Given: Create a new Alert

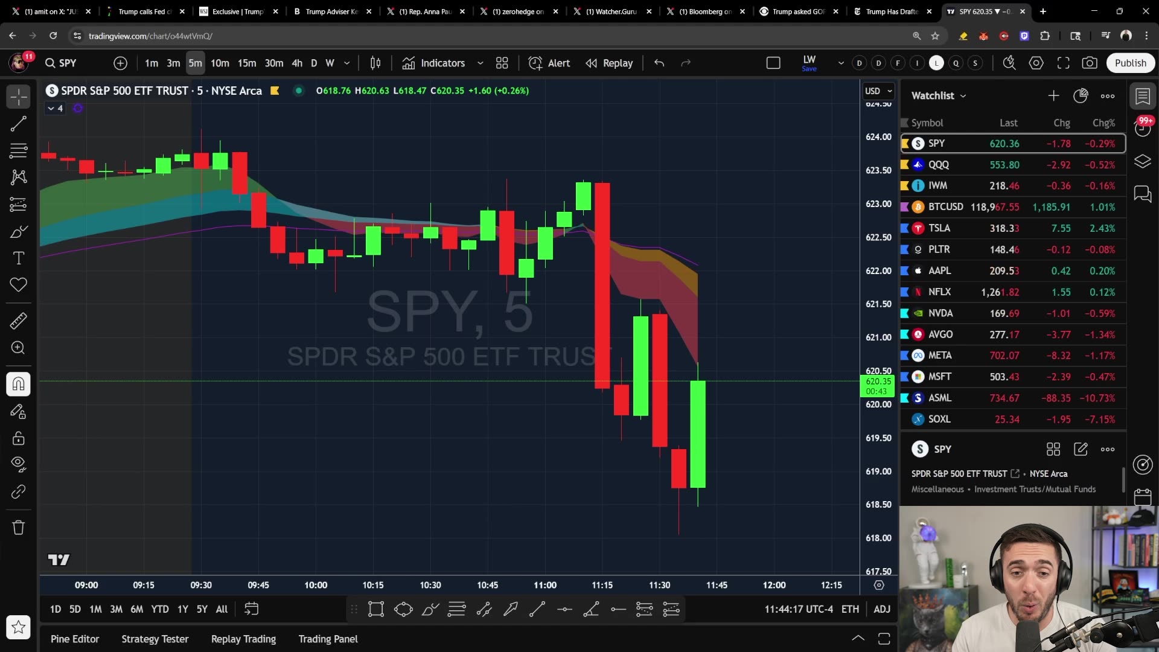Looking at the screenshot, I should coord(549,63).
